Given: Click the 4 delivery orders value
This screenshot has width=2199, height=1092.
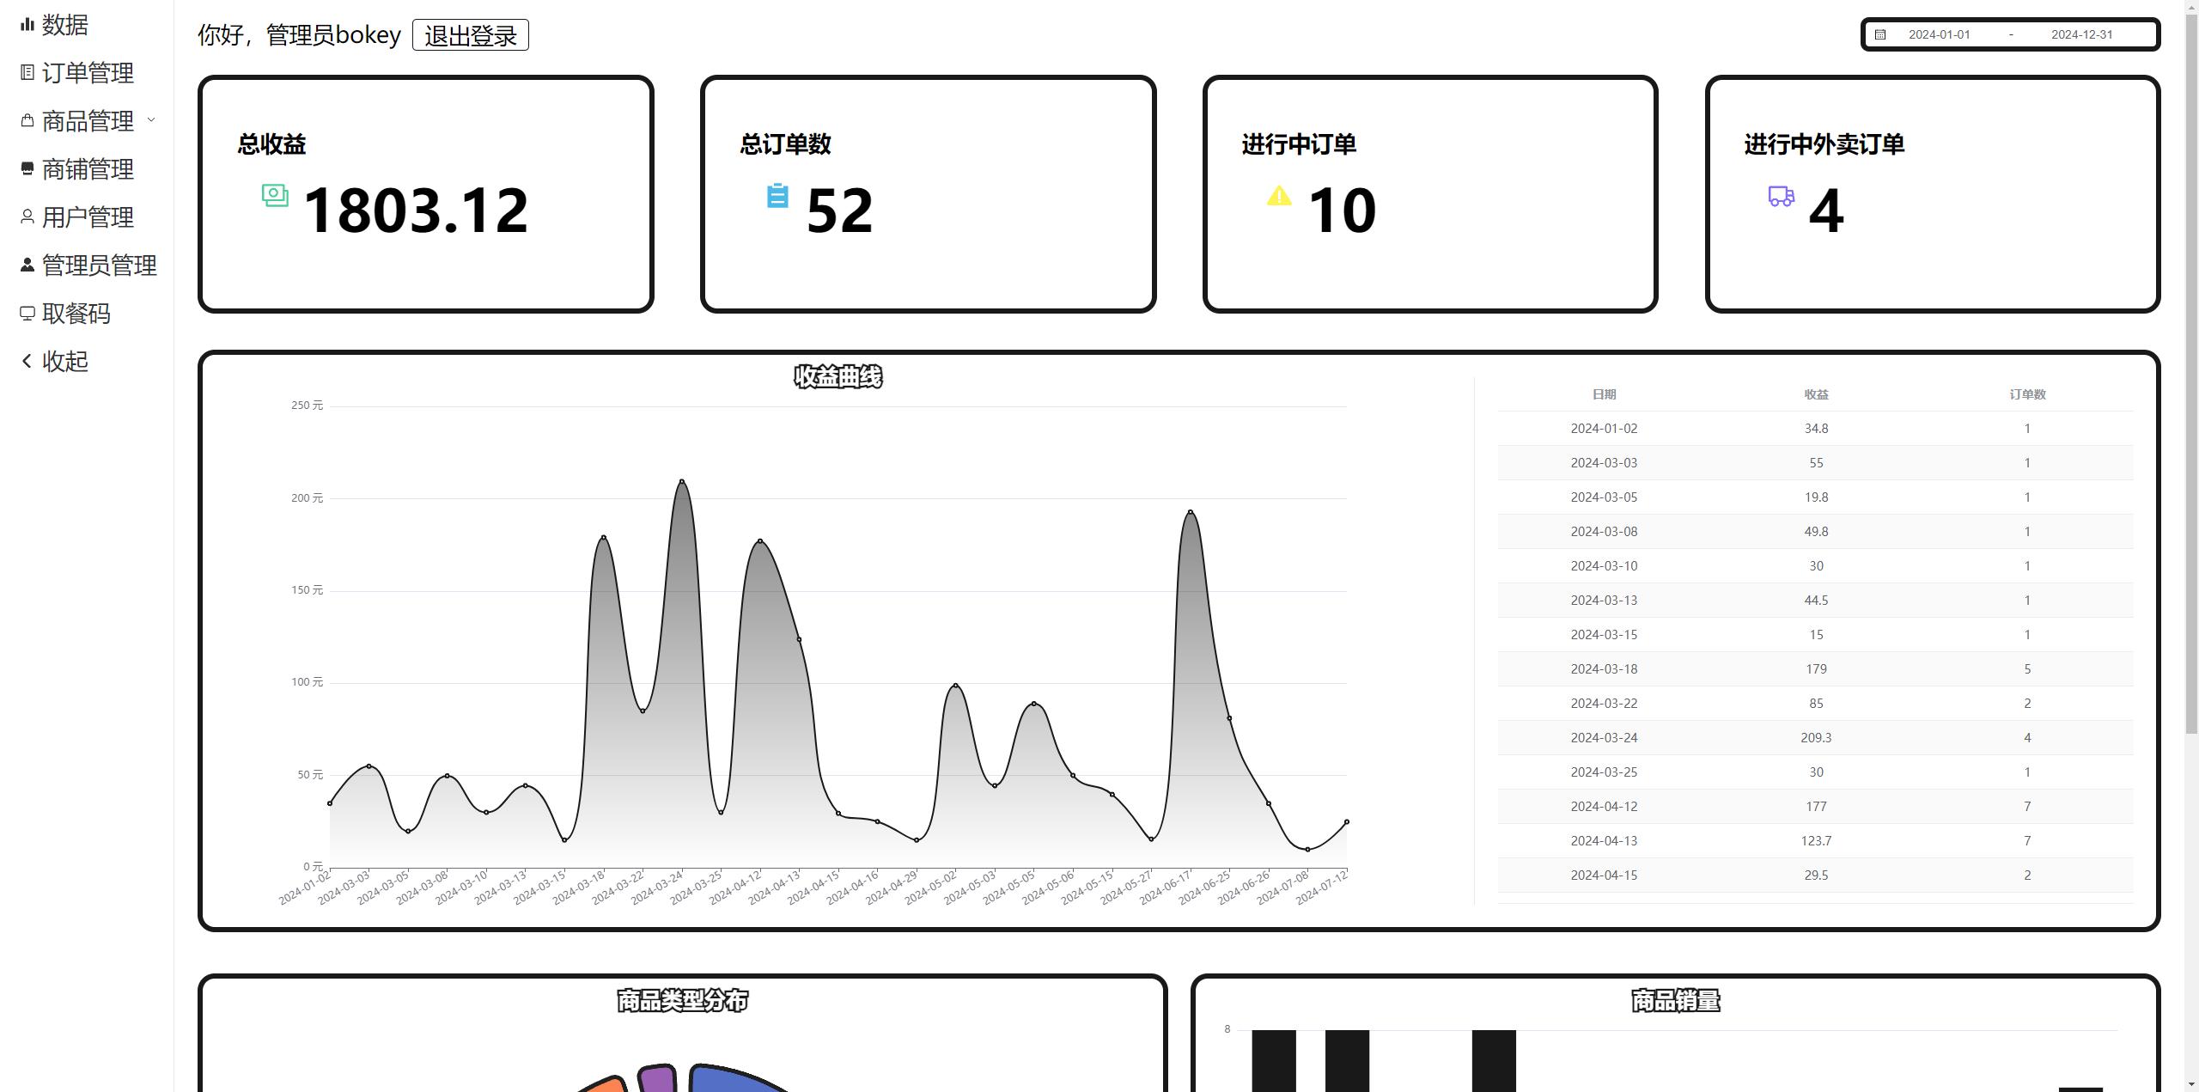Looking at the screenshot, I should click(1826, 210).
